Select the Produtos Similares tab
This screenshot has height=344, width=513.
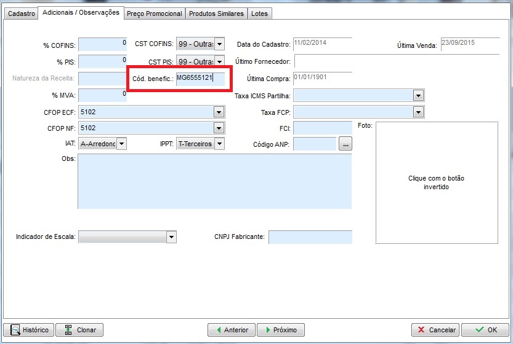coord(216,14)
